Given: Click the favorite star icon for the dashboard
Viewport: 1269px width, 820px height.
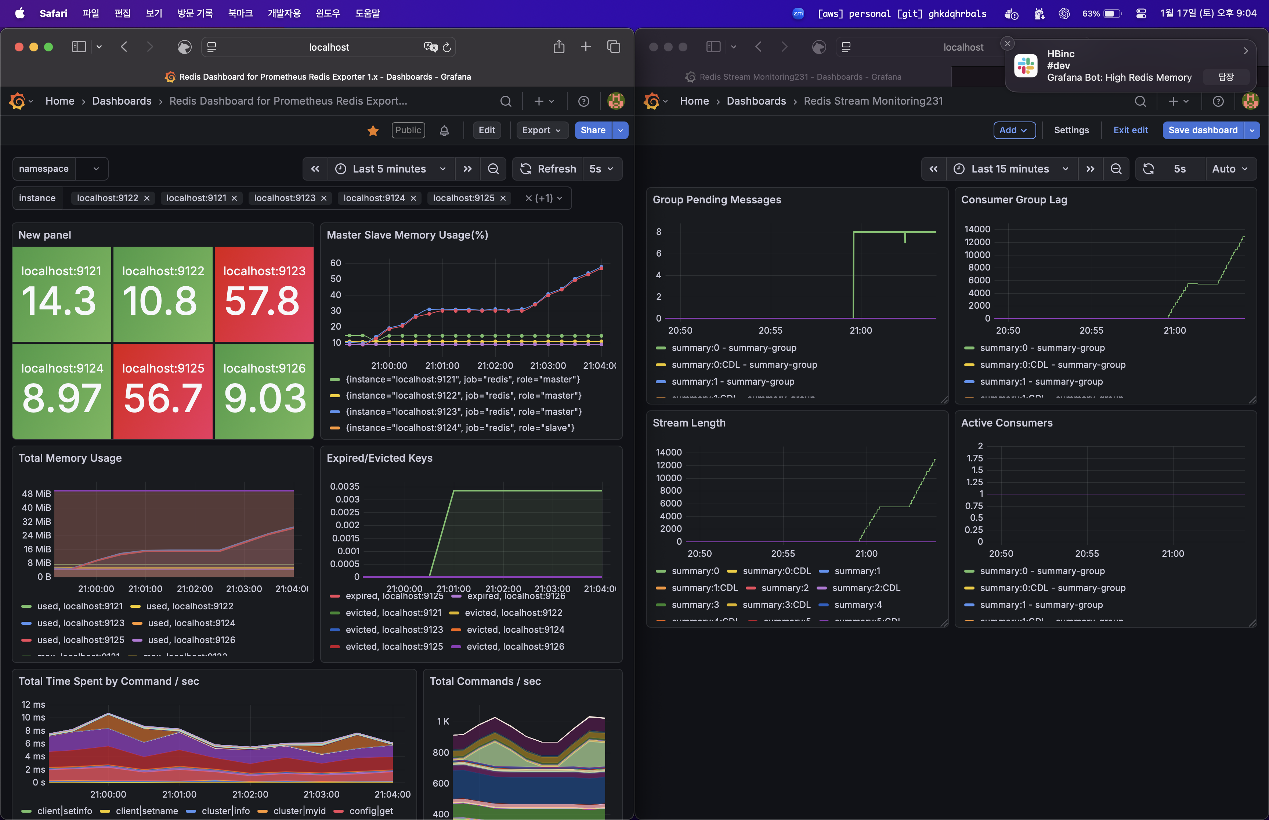Looking at the screenshot, I should [373, 130].
